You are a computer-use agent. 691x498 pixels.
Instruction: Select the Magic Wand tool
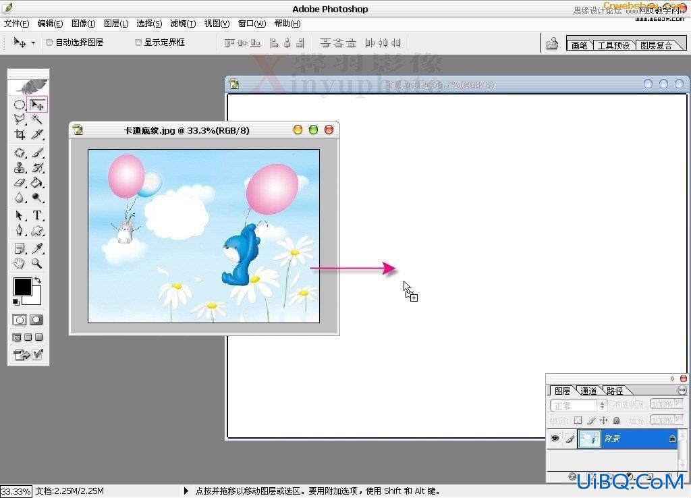37,119
